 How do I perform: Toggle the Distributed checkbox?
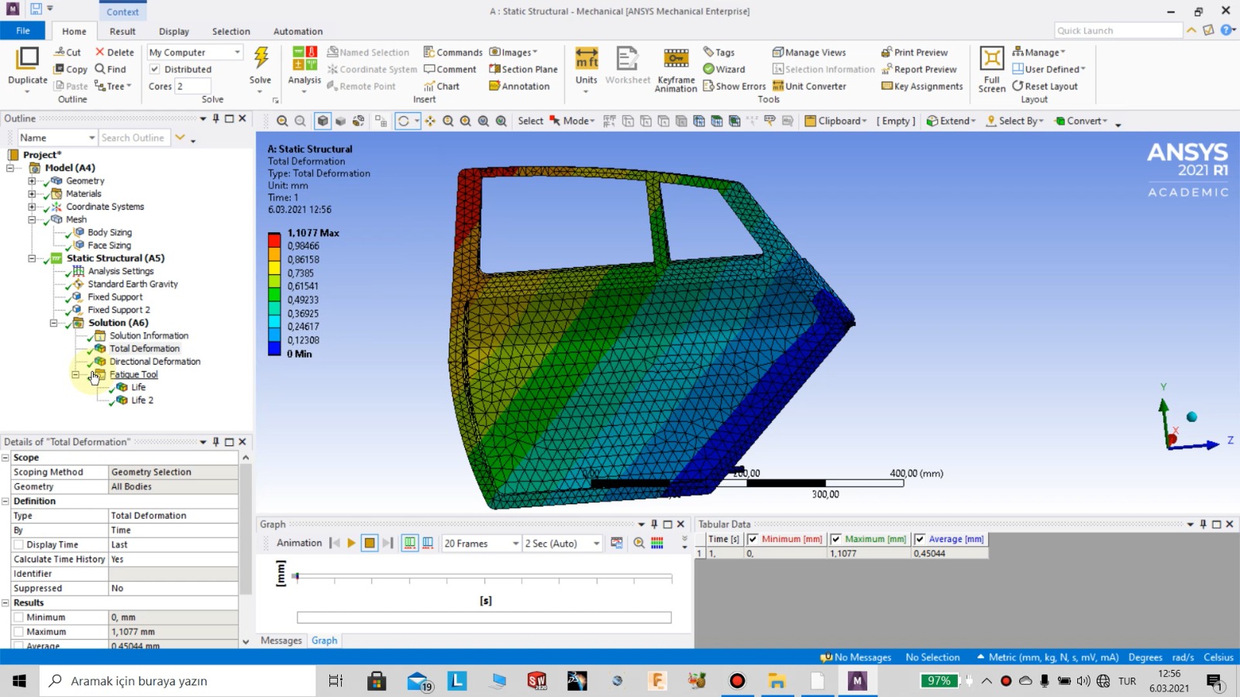click(154, 69)
